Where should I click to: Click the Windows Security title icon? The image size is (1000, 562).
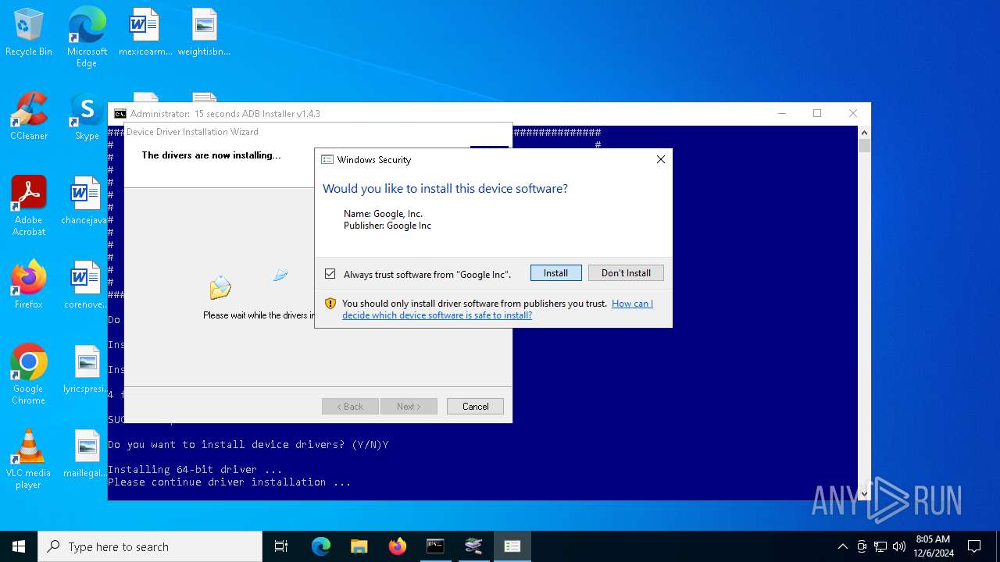[x=327, y=160]
